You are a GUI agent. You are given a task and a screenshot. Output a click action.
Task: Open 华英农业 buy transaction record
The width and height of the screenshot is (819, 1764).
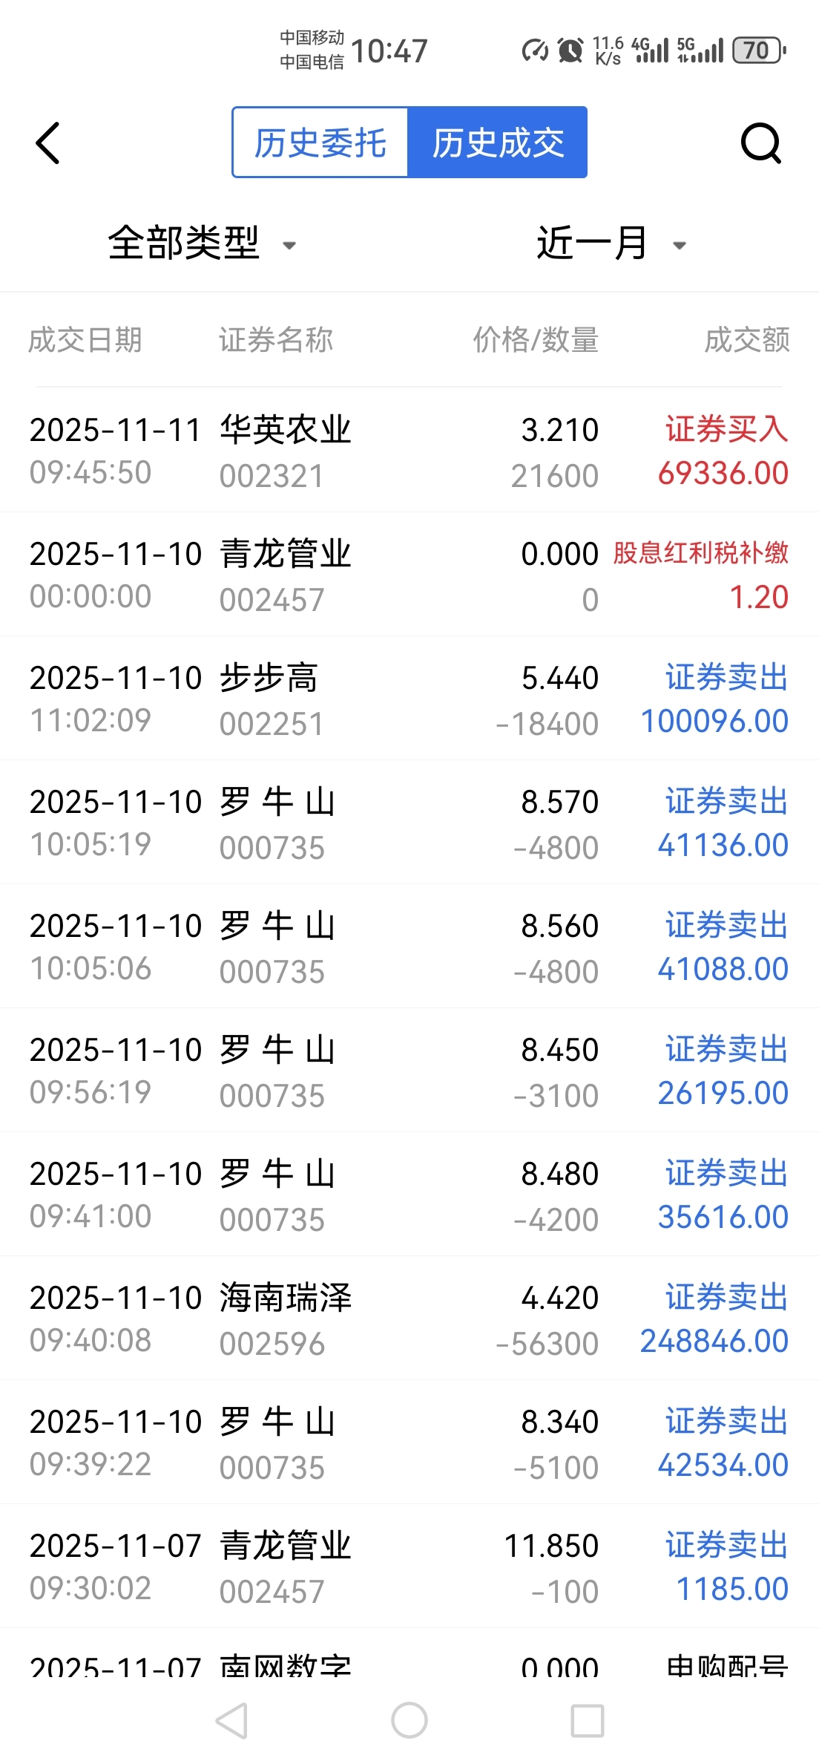409,451
